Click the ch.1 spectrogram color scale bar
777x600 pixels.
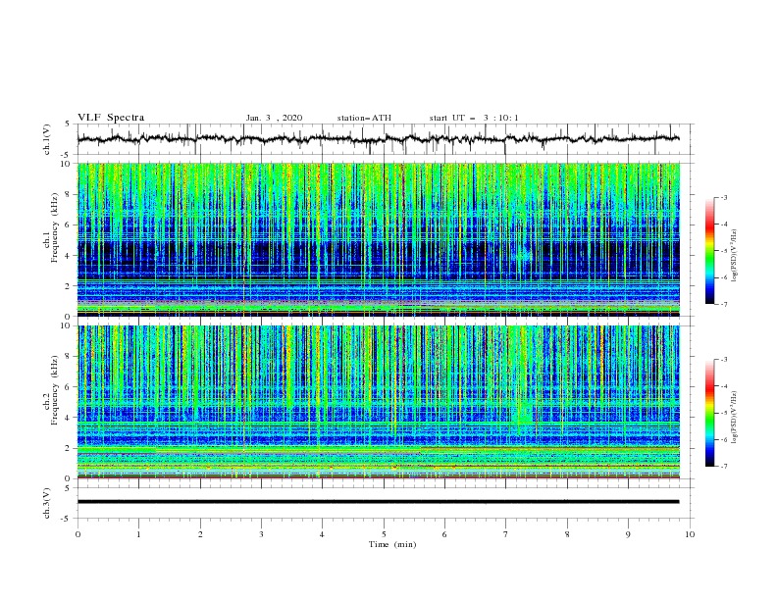[709, 251]
